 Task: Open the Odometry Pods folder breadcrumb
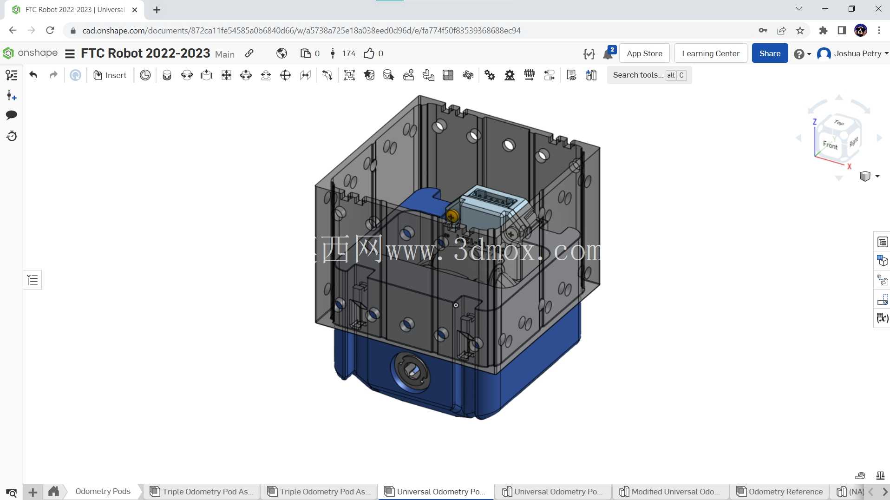pos(103,491)
